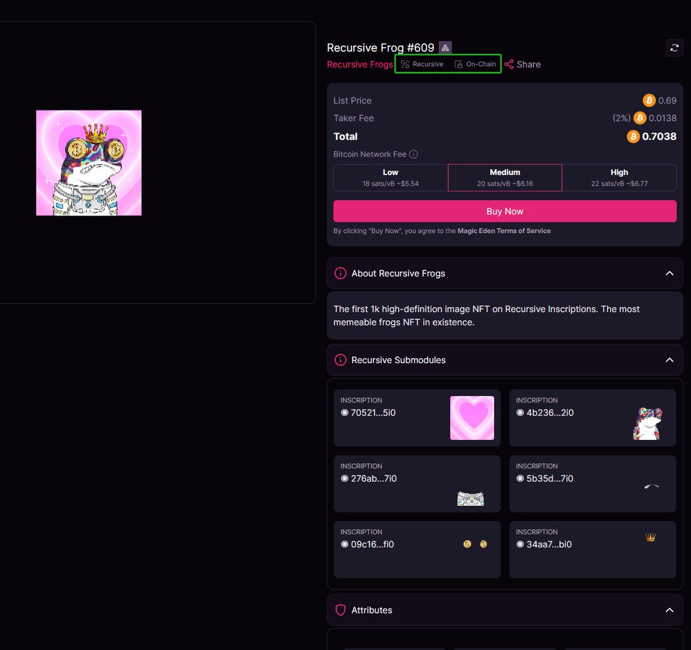This screenshot has height=650, width=691.
Task: Click the shield icon beside Attributes
Action: [340, 610]
